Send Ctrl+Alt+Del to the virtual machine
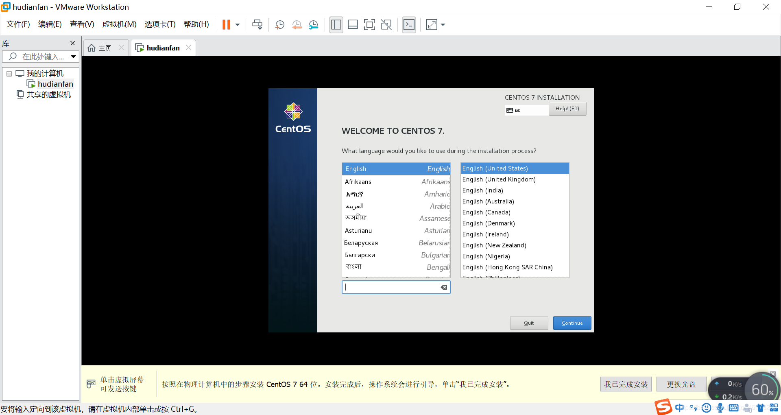This screenshot has width=781, height=415. 257,25
